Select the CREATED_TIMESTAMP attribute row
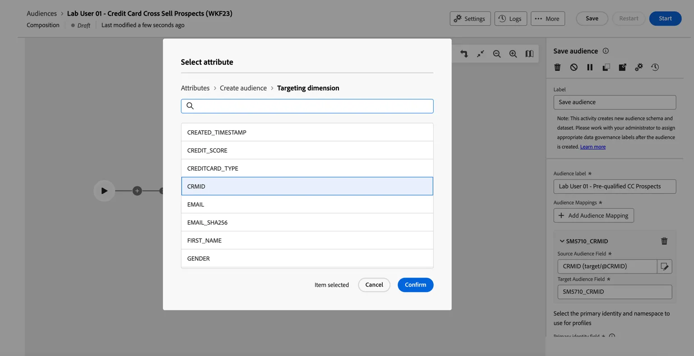694x356 pixels. coord(307,132)
